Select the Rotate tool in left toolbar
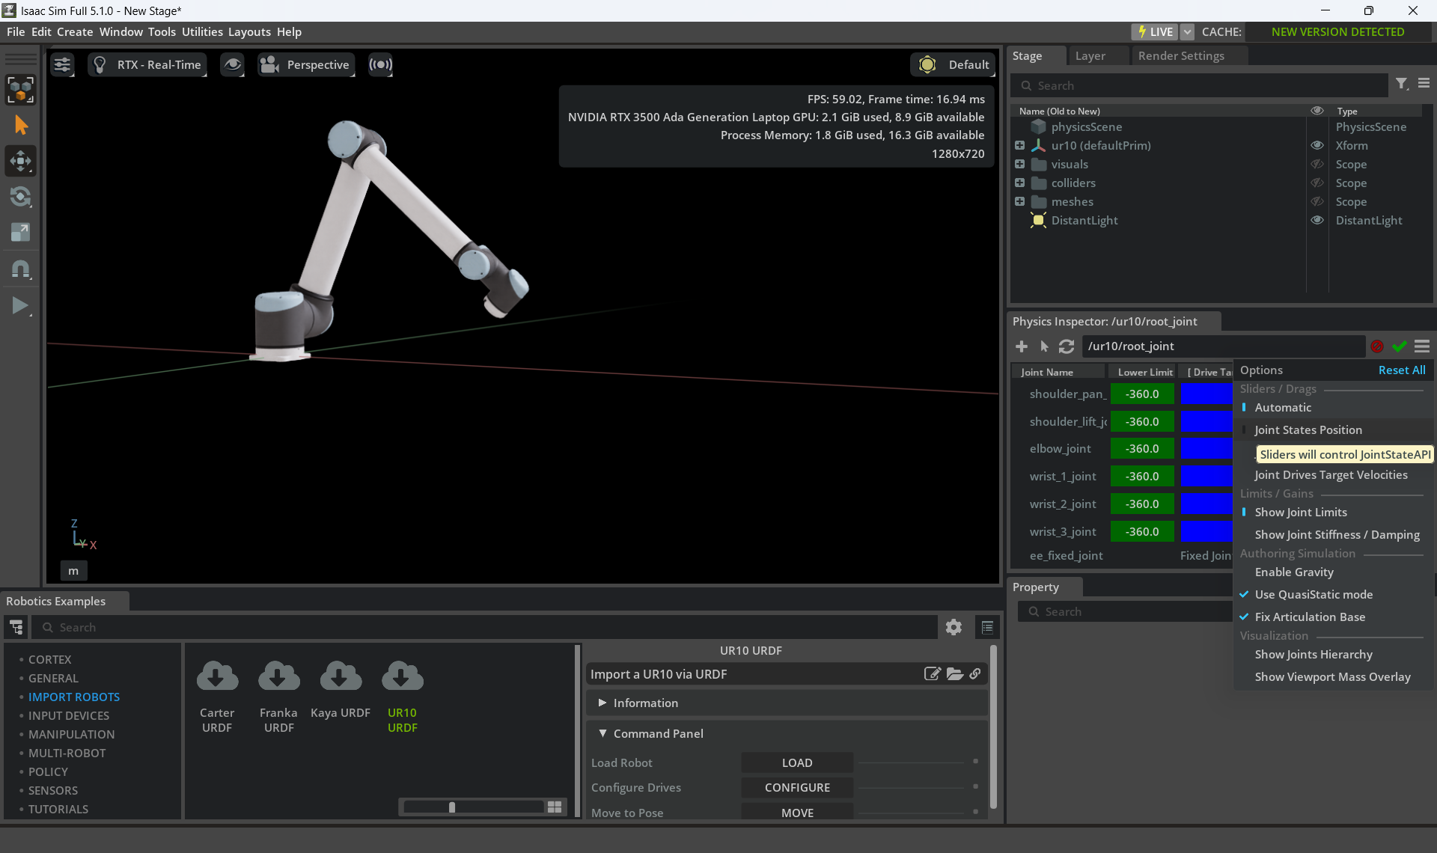 coord(20,197)
